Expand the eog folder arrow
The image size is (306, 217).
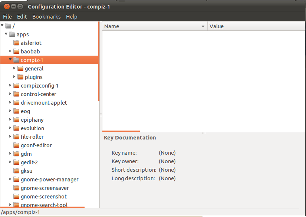tap(10, 111)
